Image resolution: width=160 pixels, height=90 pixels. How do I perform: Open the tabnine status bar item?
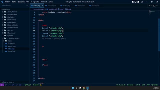pyautogui.click(x=37, y=85)
